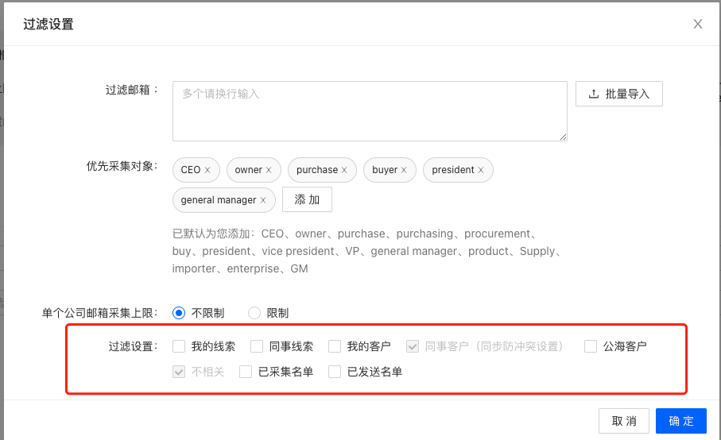Confirm with the 确定 button

pos(681,421)
